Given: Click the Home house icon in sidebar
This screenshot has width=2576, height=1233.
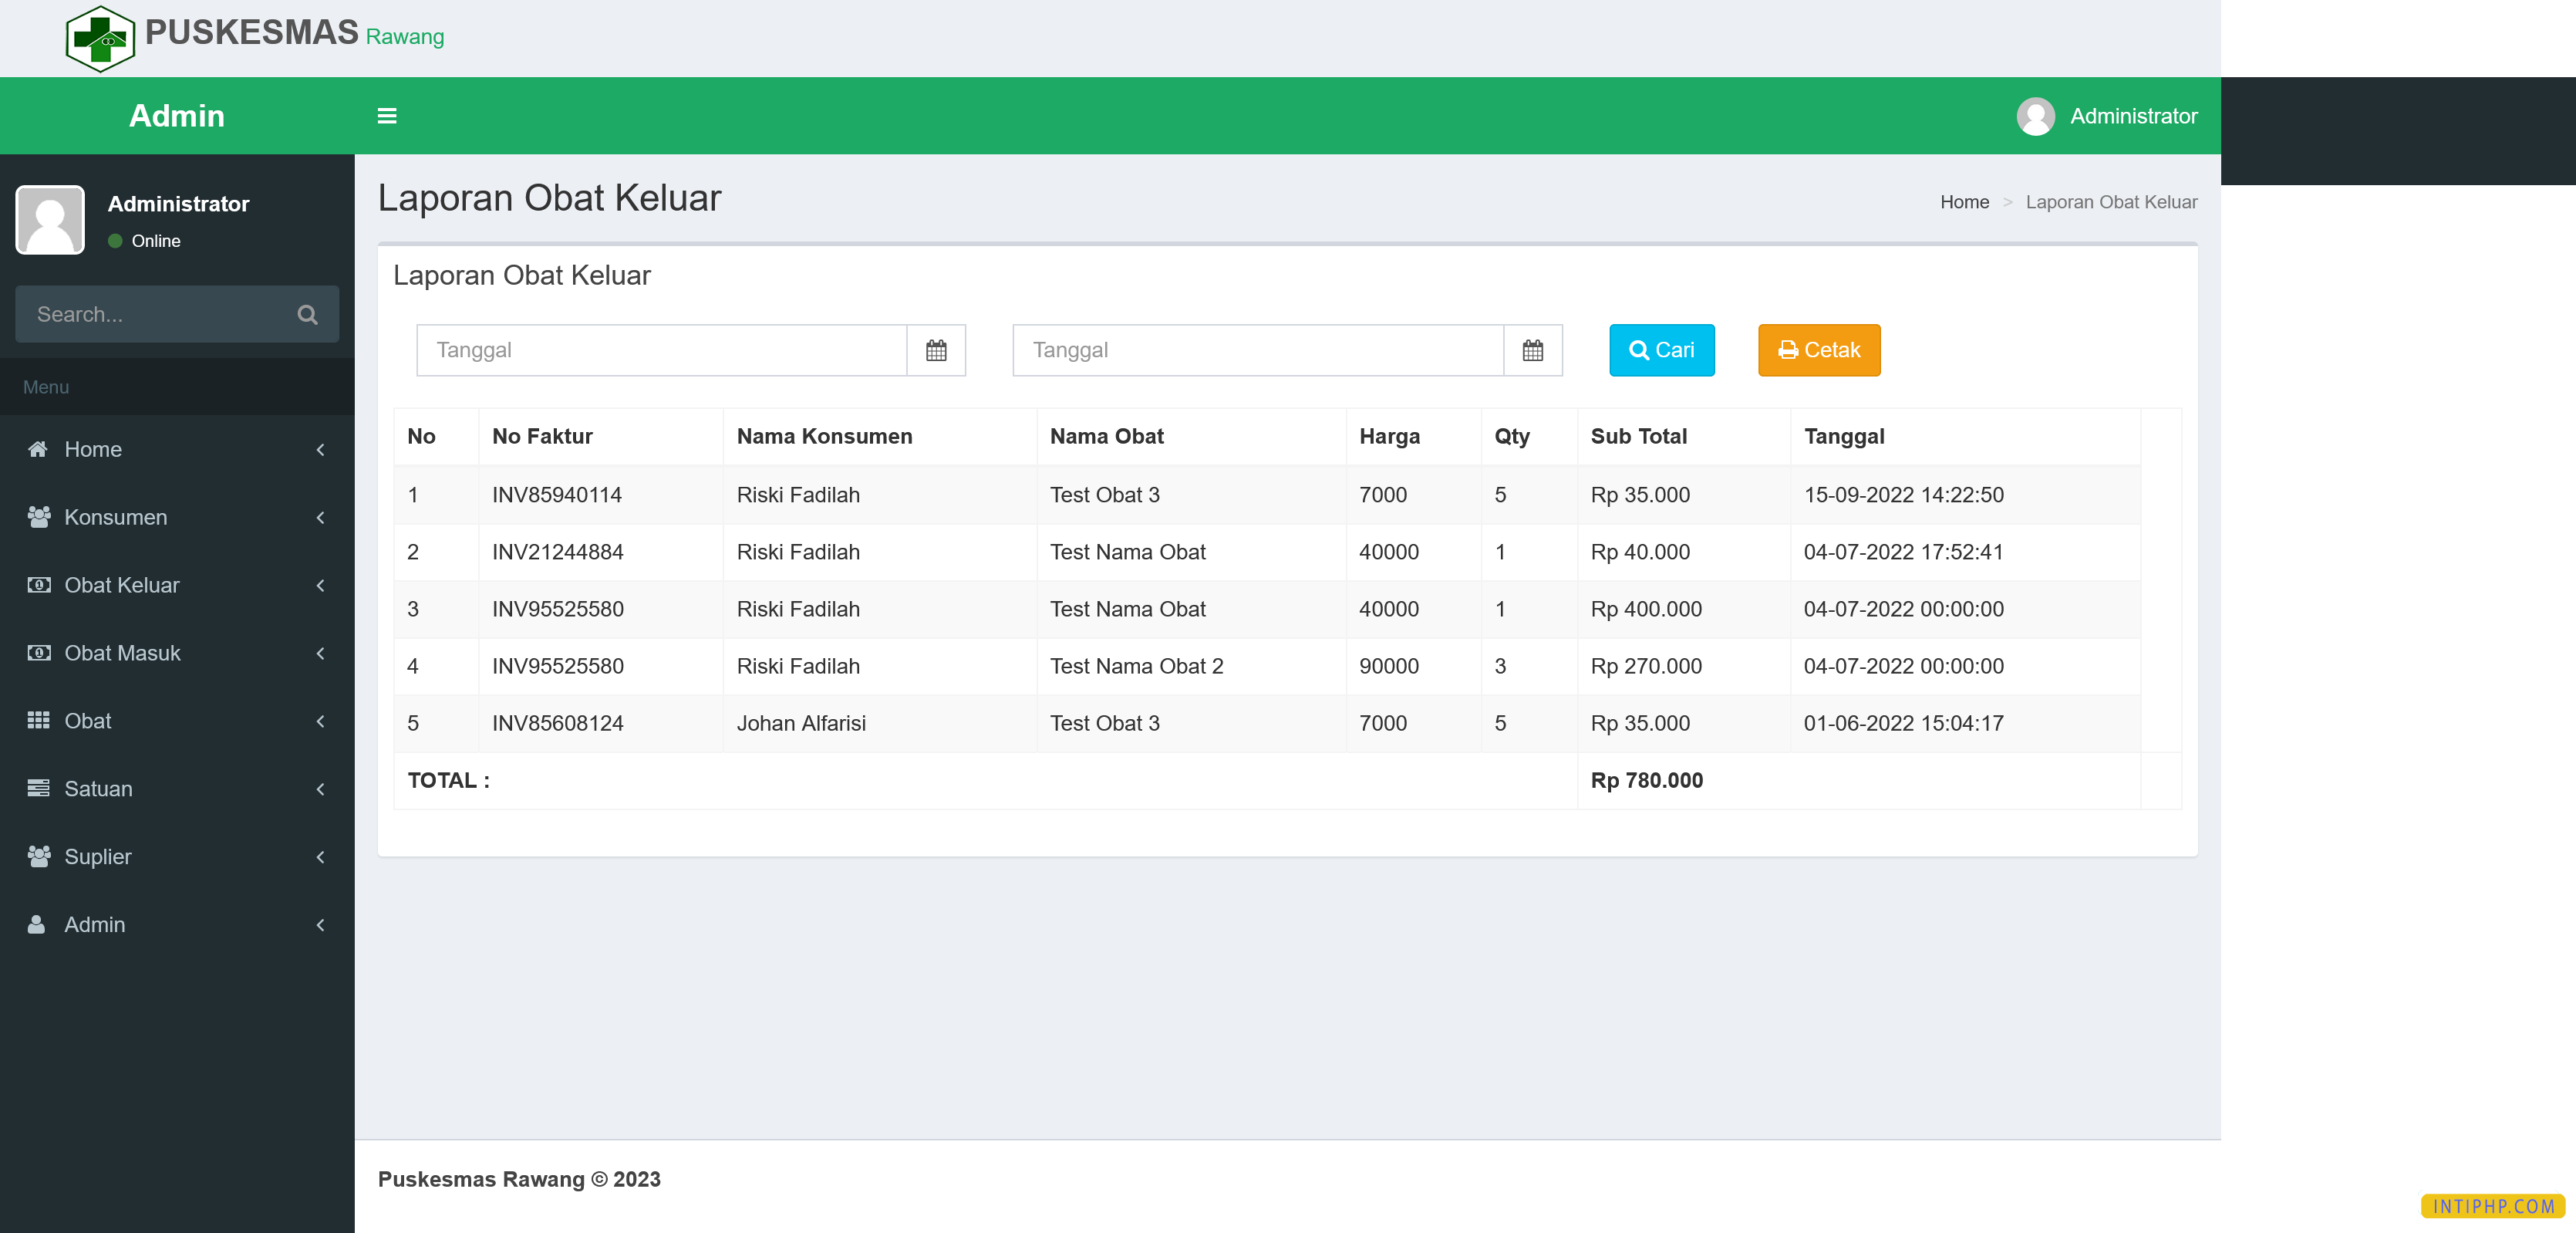Looking at the screenshot, I should (x=38, y=449).
